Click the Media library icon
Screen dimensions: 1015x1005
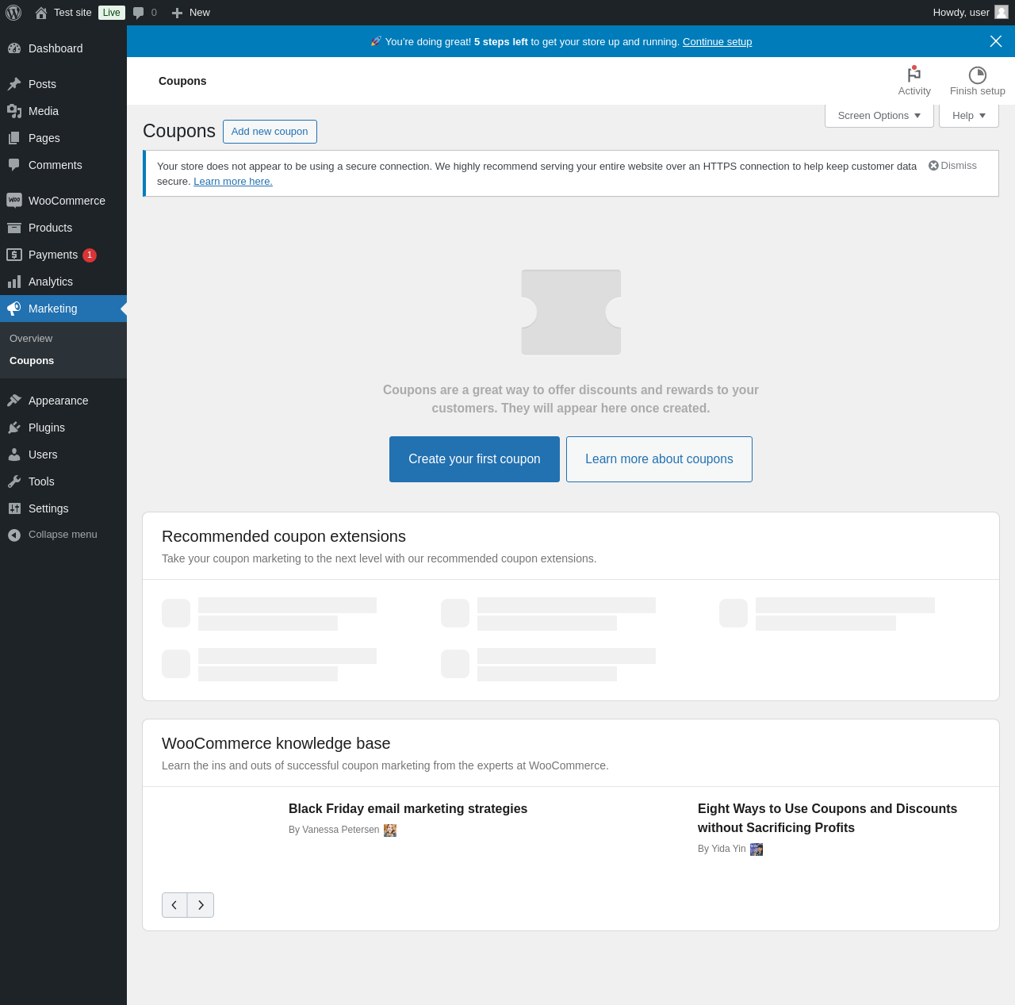coord(14,111)
